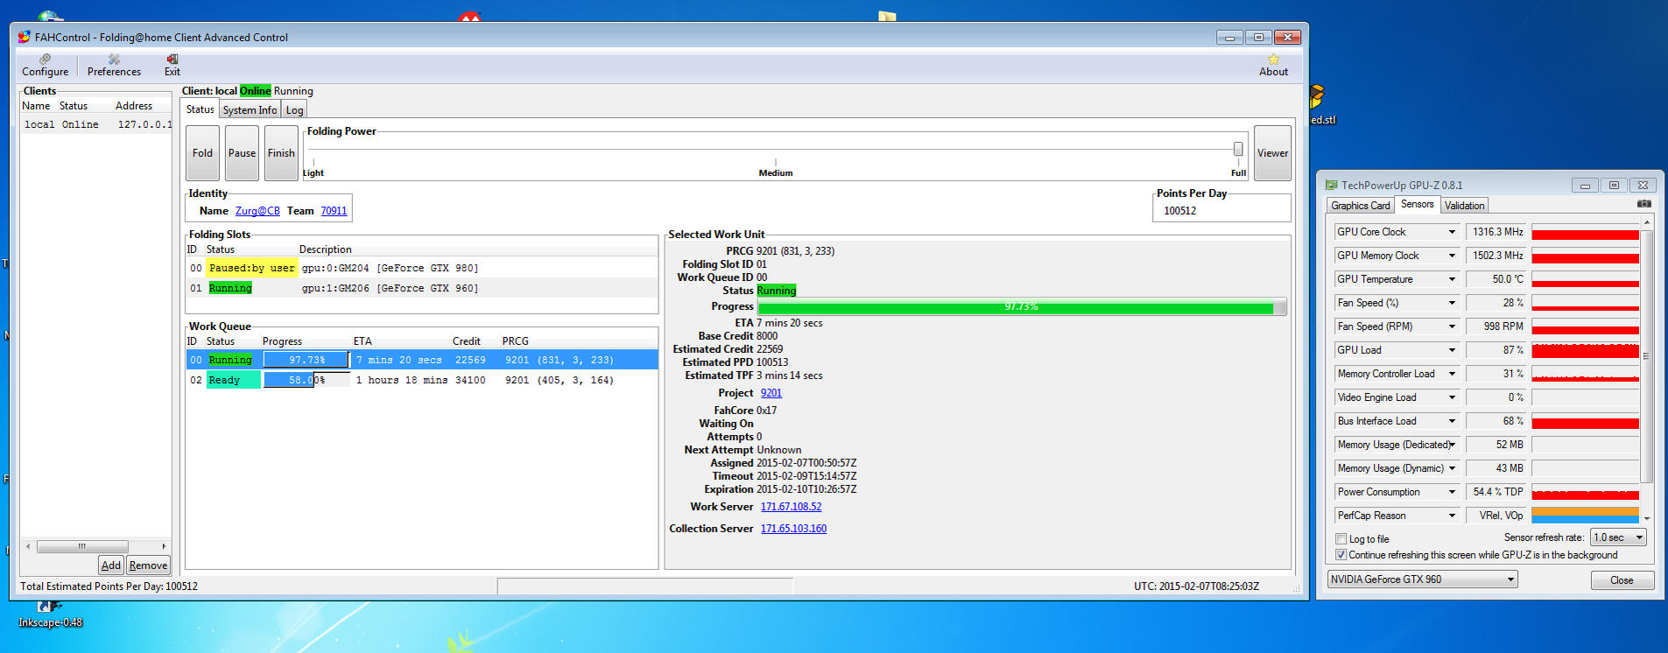Select the Status tab
This screenshot has width=1668, height=653.
pyautogui.click(x=200, y=109)
